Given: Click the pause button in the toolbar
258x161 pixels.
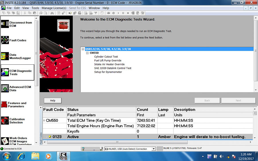Looking at the screenshot, I should (x=123, y=13).
